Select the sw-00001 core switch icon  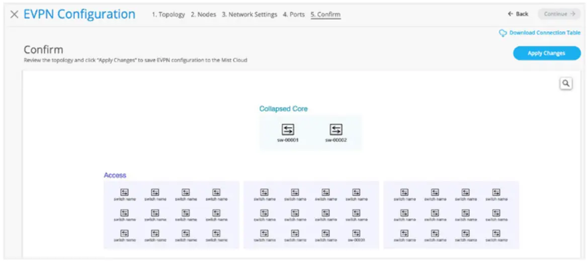[288, 130]
